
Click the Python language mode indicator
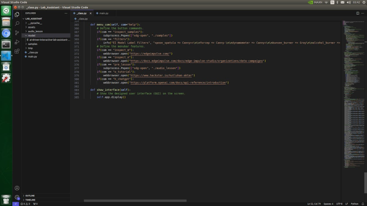pos(355,204)
